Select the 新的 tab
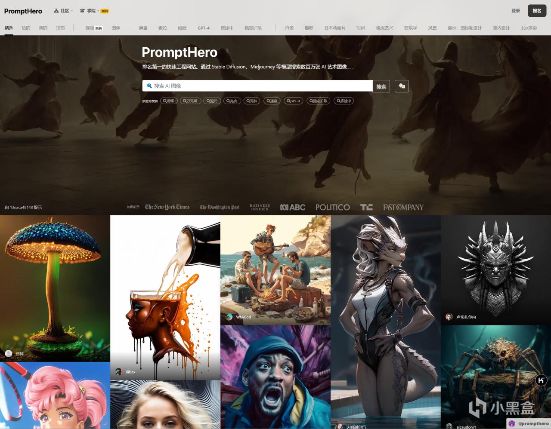The image size is (551, 429). coord(43,28)
